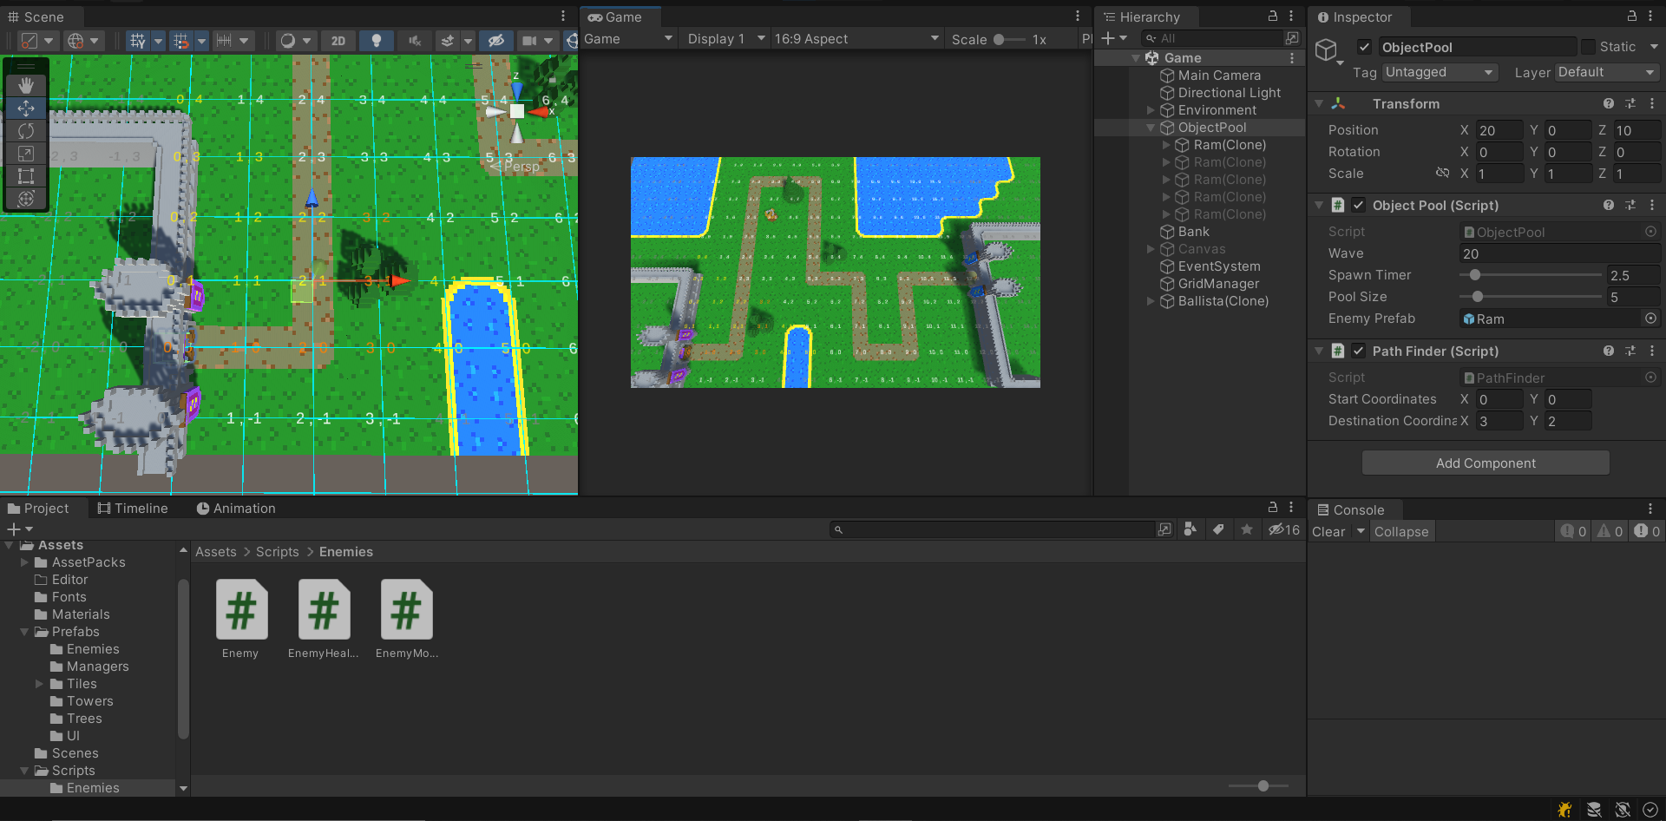
Task: Click the scene camera settings icon
Action: click(x=528, y=40)
